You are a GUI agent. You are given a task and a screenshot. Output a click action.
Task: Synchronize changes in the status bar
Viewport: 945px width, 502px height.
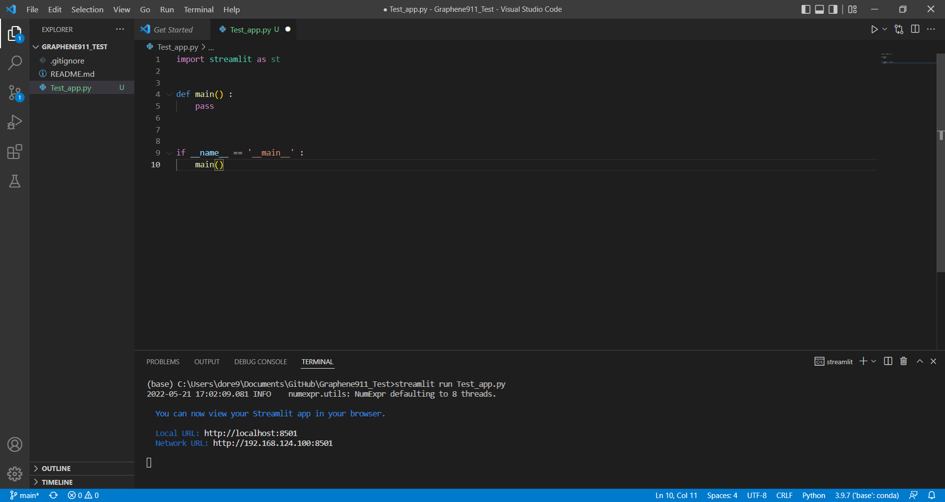pos(54,496)
